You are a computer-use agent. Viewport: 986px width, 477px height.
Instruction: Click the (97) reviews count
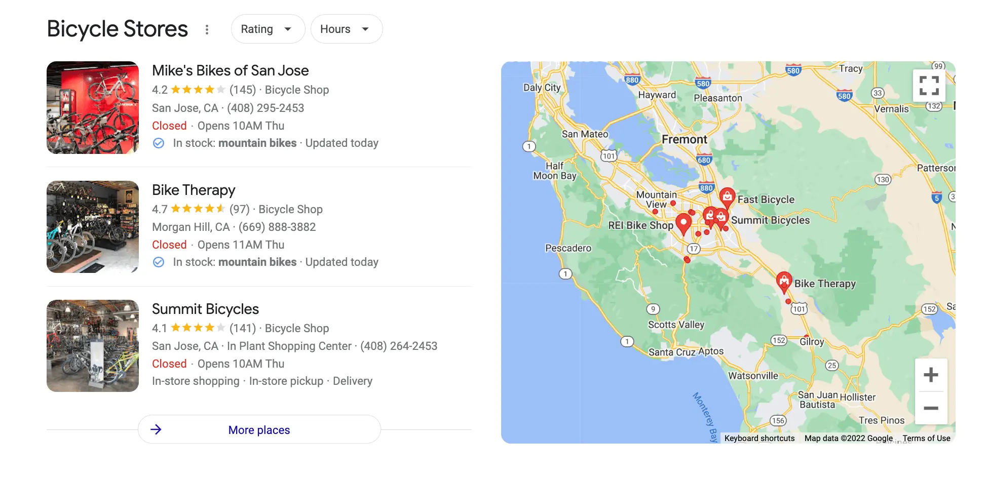[240, 209]
